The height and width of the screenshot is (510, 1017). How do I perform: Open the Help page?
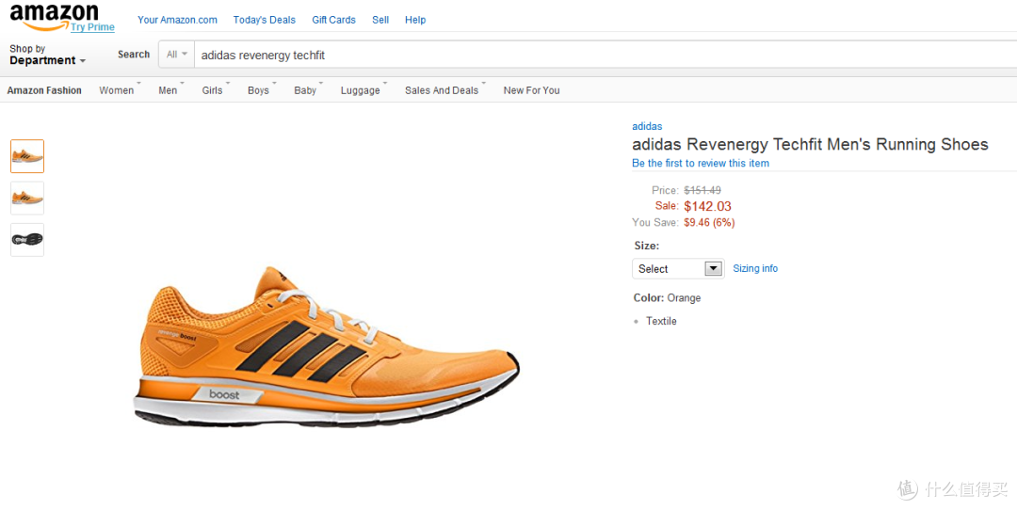tap(415, 20)
